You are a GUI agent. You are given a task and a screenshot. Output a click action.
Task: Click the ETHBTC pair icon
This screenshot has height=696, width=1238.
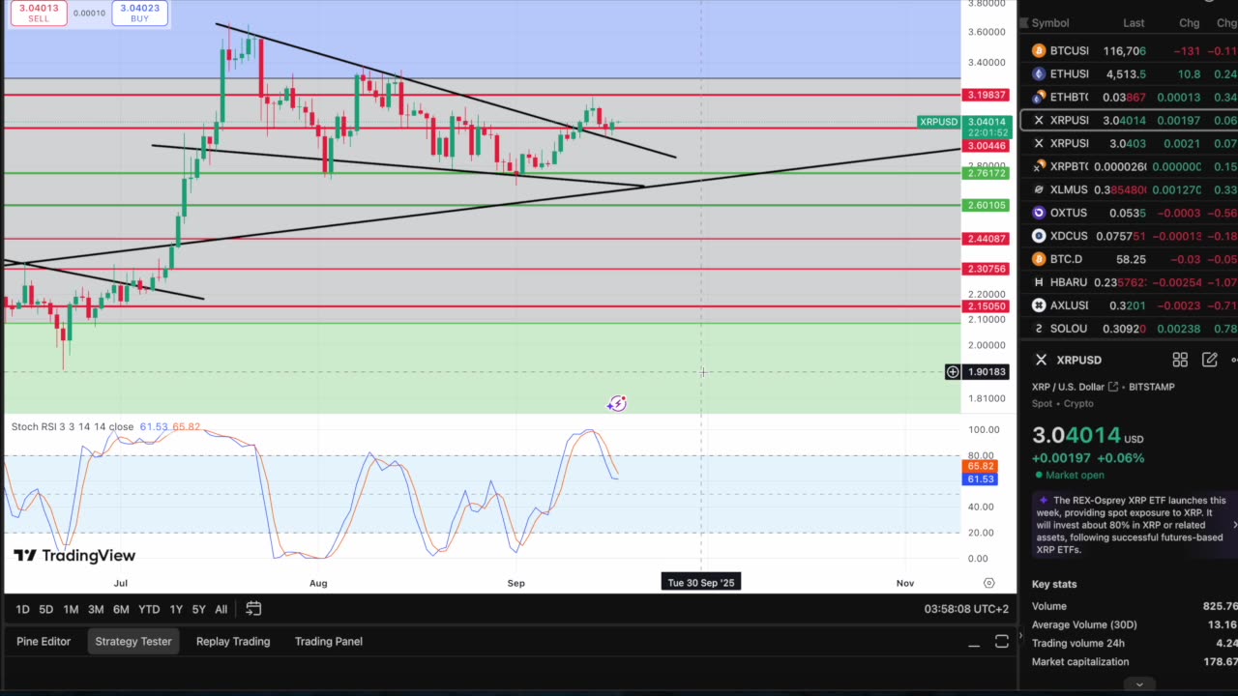click(1039, 97)
